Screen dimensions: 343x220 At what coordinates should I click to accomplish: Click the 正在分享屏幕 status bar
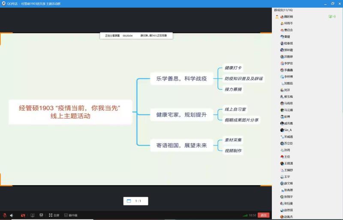coord(136,36)
